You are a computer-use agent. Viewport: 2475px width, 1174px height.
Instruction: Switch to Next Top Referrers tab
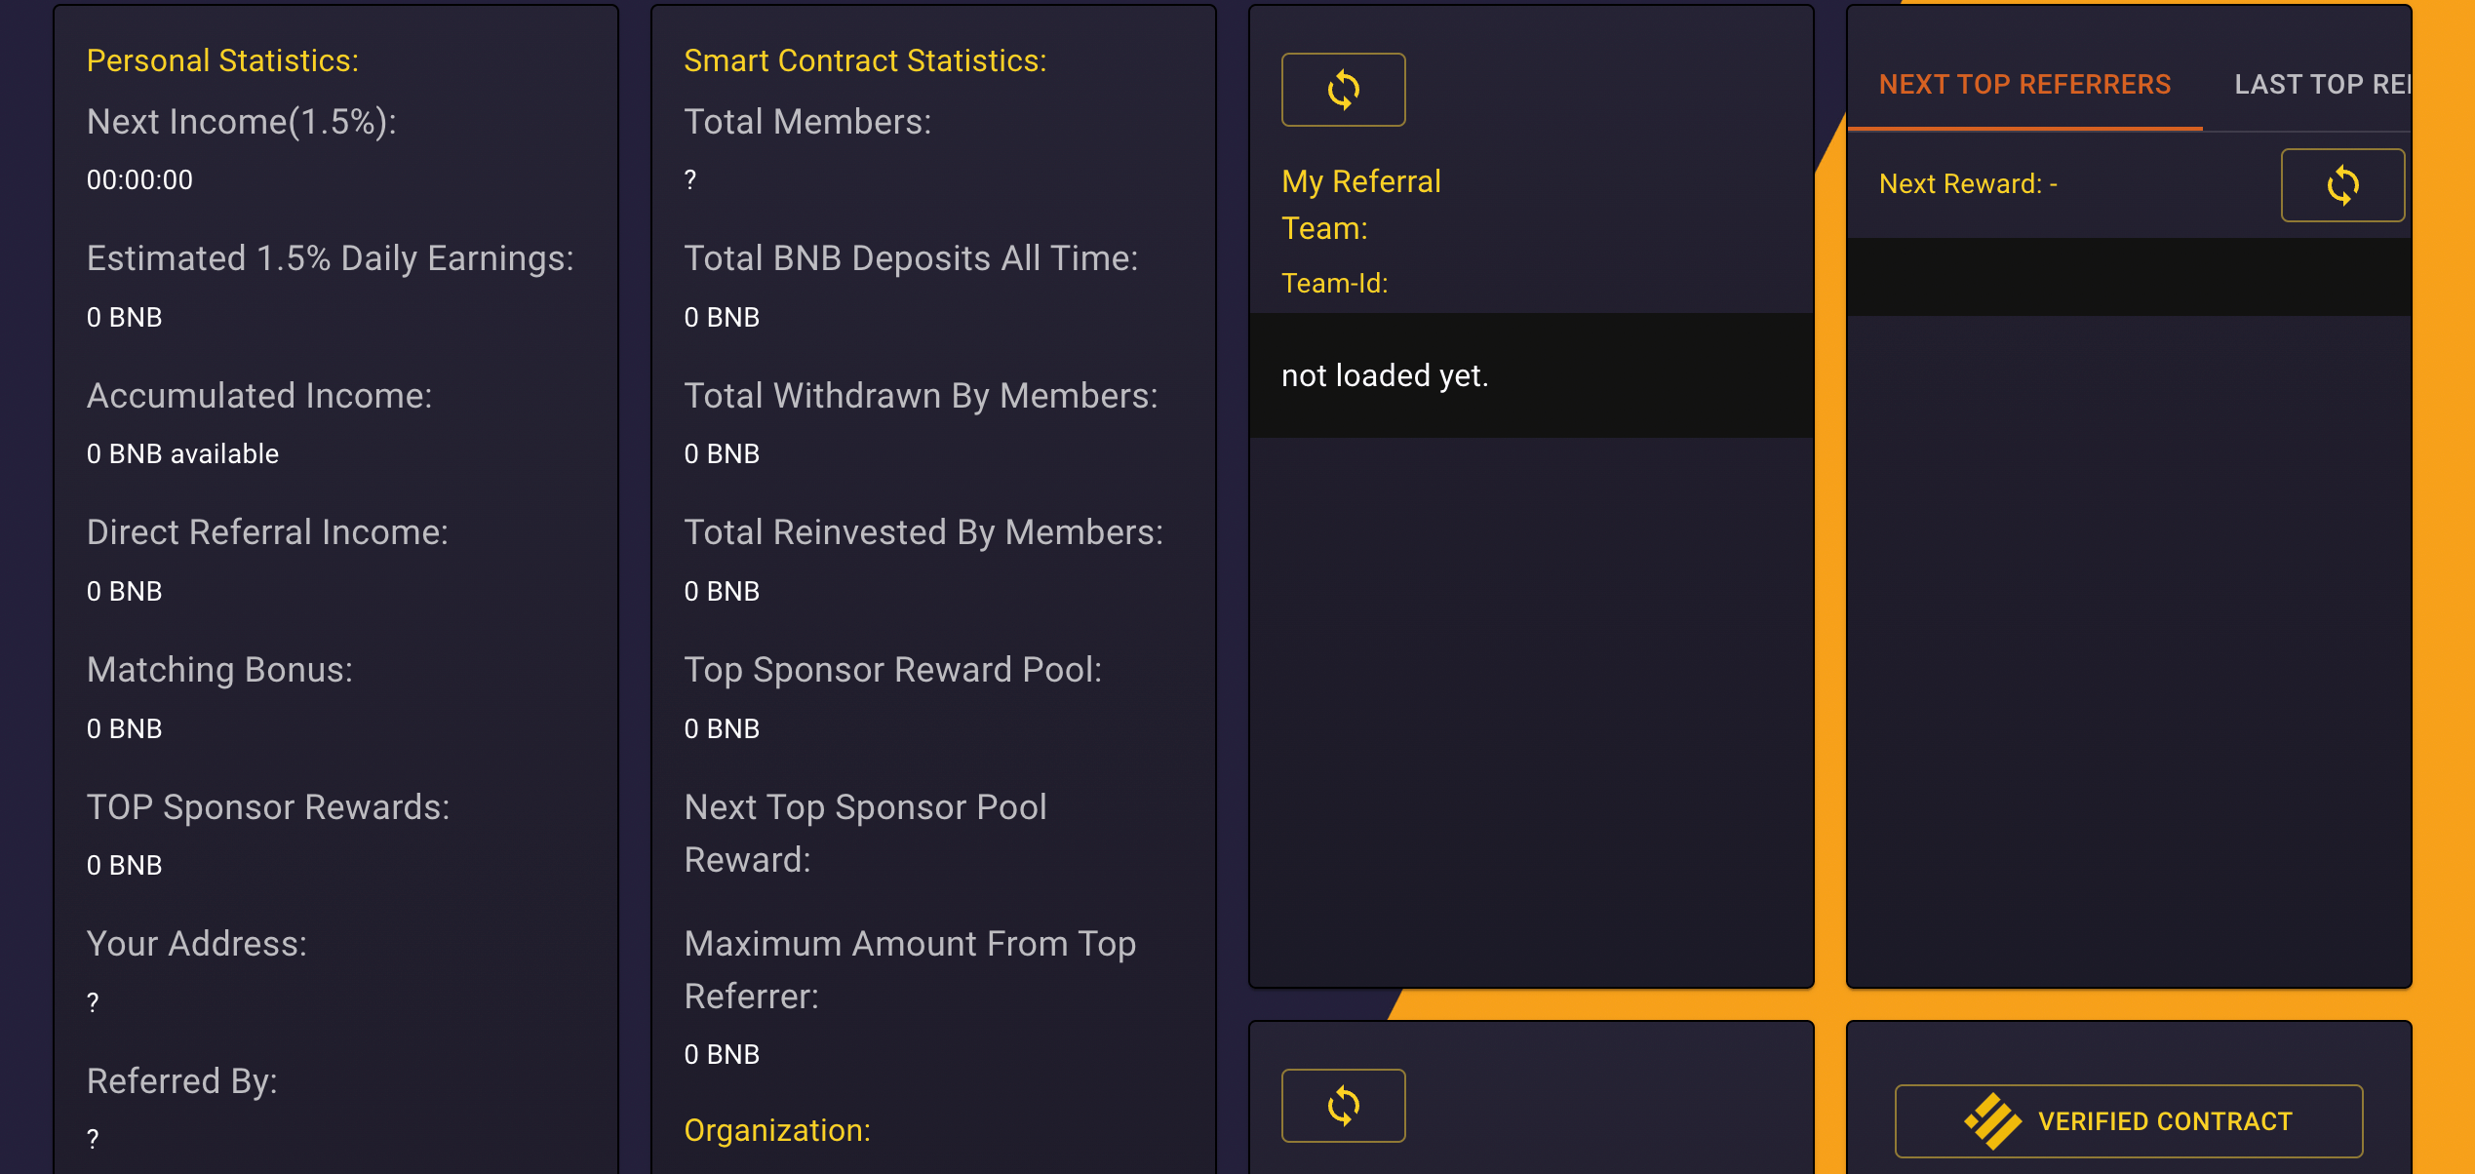click(2024, 85)
